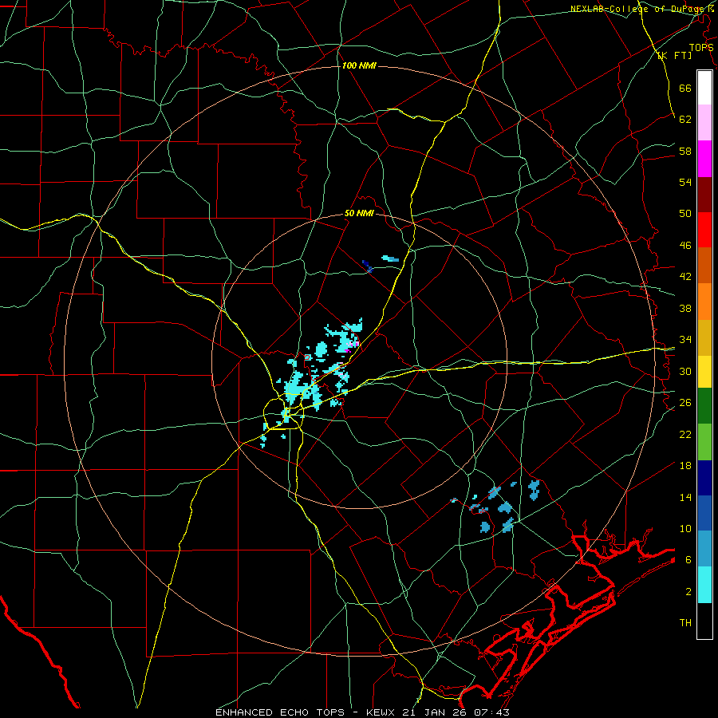Click the '100 NMI' range ring label
The image size is (718, 718).
tap(359, 65)
